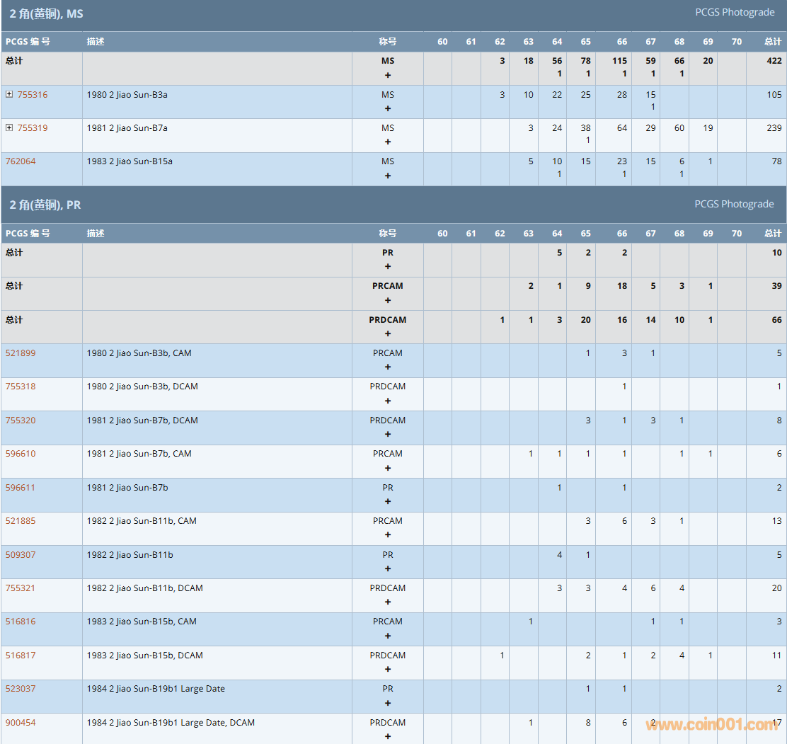Open coin number 516816 for 1983 CAM
This screenshot has width=787, height=744.
pyautogui.click(x=21, y=621)
